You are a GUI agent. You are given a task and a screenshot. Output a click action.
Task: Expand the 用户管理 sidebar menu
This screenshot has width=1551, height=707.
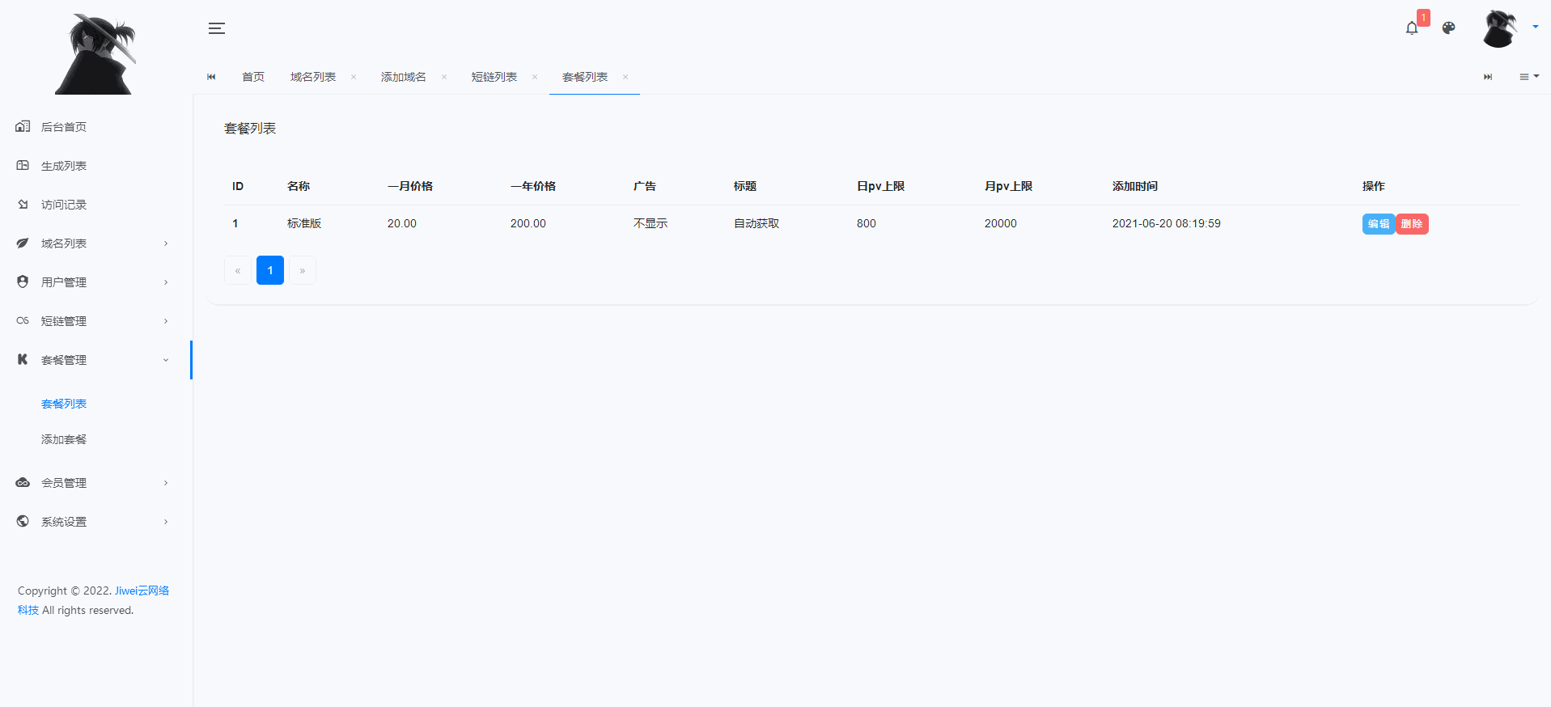91,282
